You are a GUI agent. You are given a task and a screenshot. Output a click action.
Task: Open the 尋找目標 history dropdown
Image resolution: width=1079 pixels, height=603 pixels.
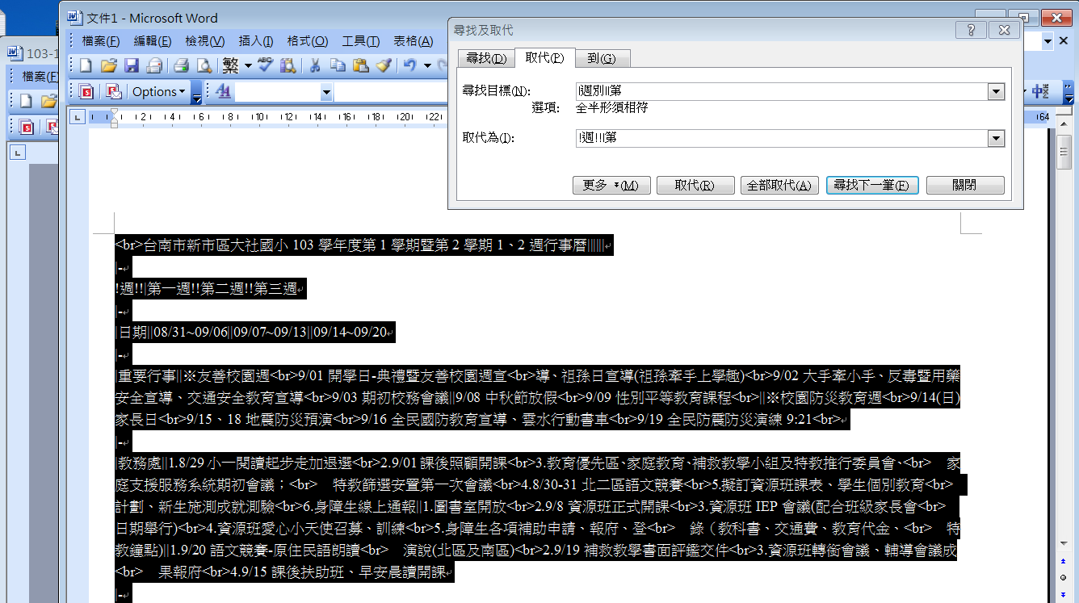[997, 91]
